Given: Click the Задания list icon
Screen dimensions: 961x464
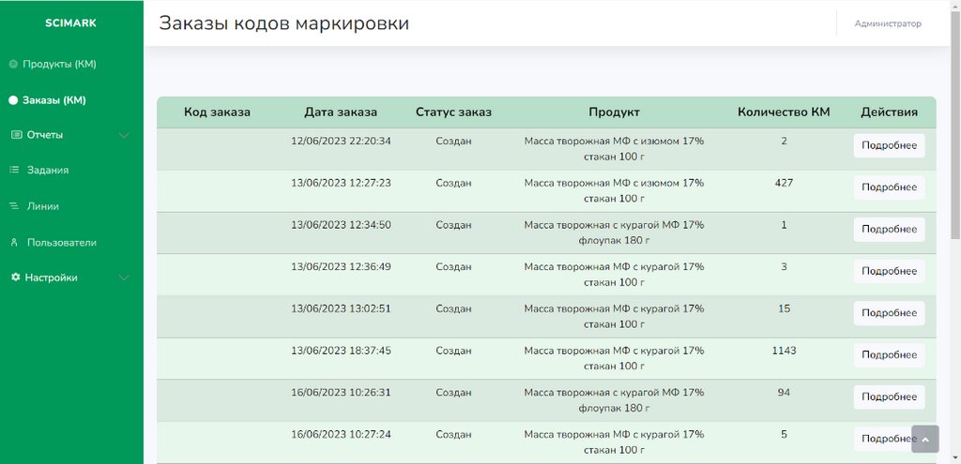Looking at the screenshot, I should click(15, 171).
